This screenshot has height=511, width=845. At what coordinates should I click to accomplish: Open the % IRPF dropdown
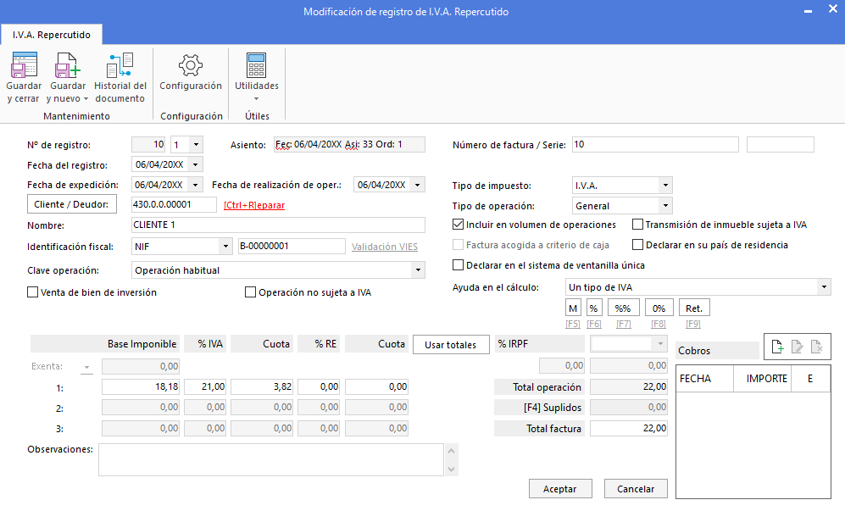[660, 343]
